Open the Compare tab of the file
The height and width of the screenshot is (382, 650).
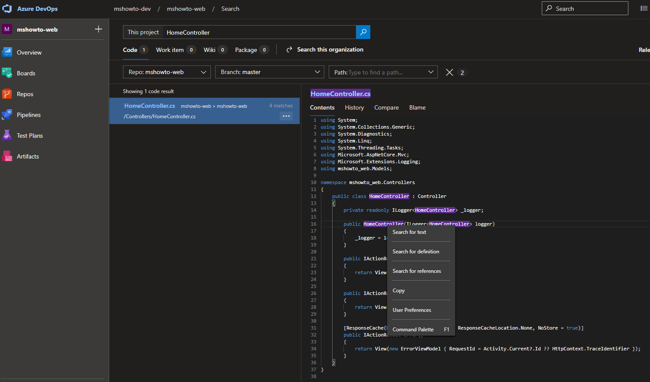click(386, 107)
